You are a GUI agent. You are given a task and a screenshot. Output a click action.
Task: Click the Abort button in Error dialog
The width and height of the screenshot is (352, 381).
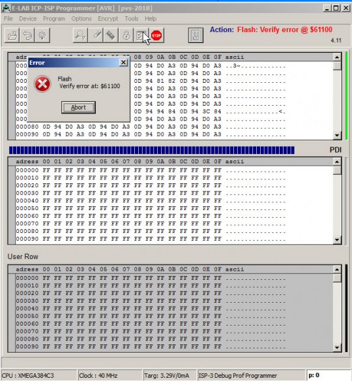[x=78, y=108]
